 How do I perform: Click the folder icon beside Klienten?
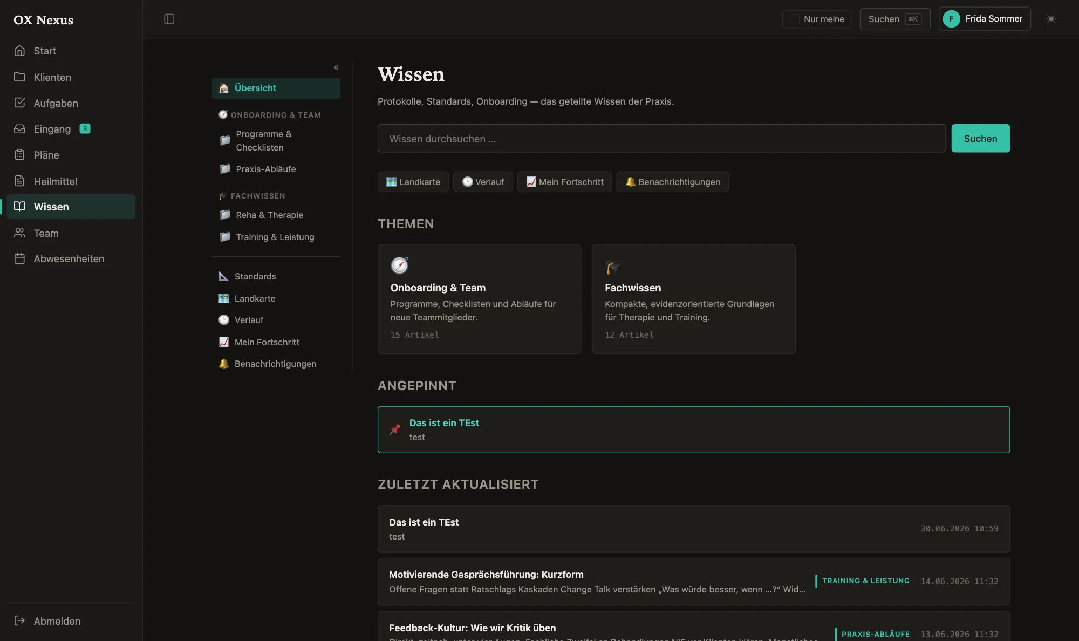(x=19, y=77)
